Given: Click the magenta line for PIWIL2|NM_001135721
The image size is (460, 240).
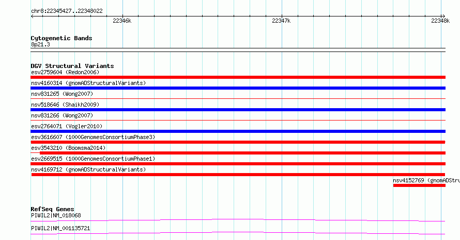Looking at the screenshot, I should (x=238, y=233).
